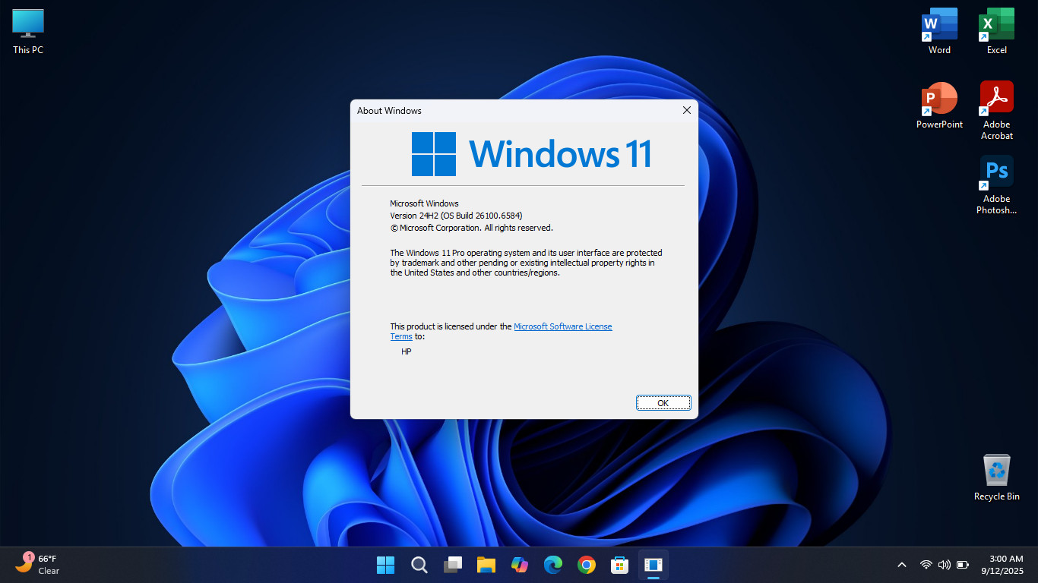1038x583 pixels.
Task: Open taskbar Search
Action: [x=419, y=565]
